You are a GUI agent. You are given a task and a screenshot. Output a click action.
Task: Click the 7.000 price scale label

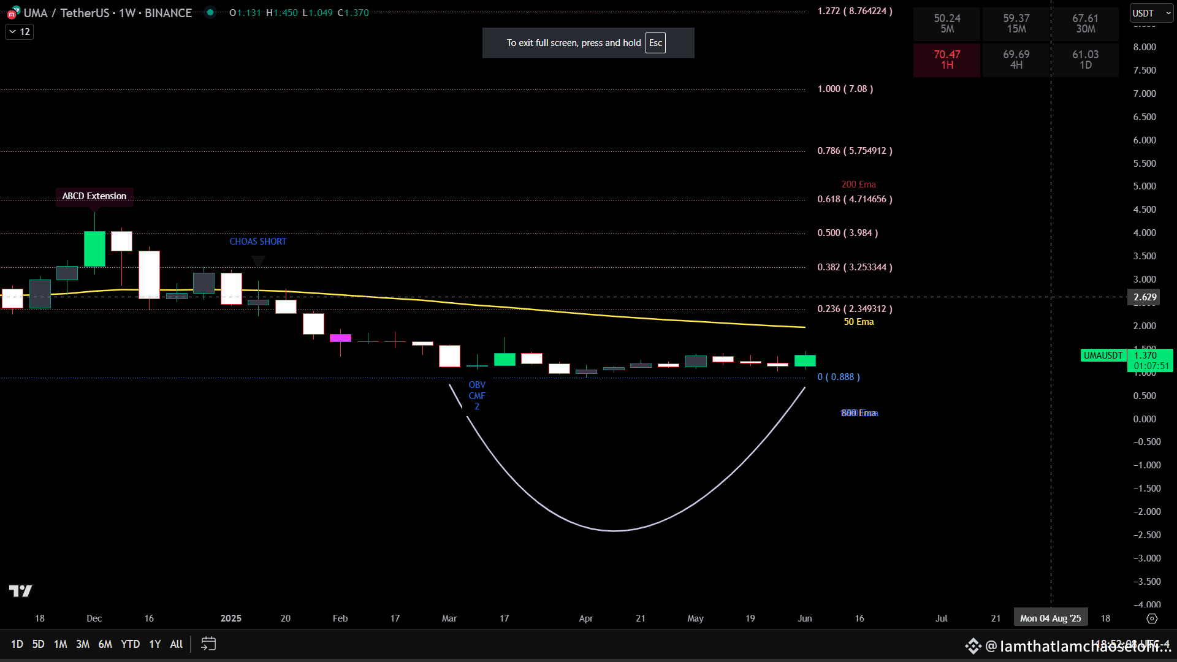tap(1145, 94)
